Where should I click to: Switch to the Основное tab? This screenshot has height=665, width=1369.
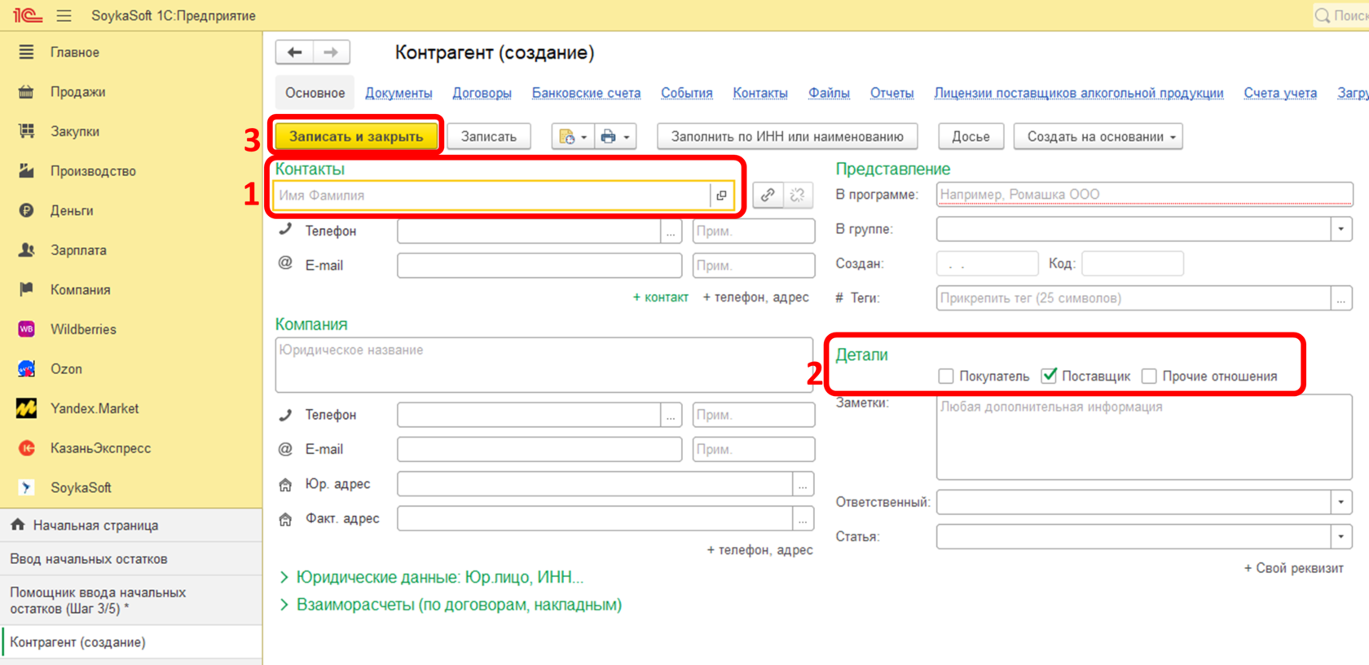(x=315, y=93)
